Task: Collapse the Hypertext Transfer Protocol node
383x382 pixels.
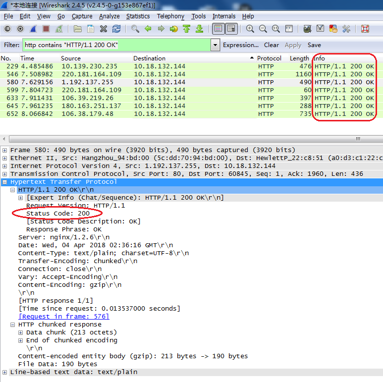Action: tap(4, 182)
